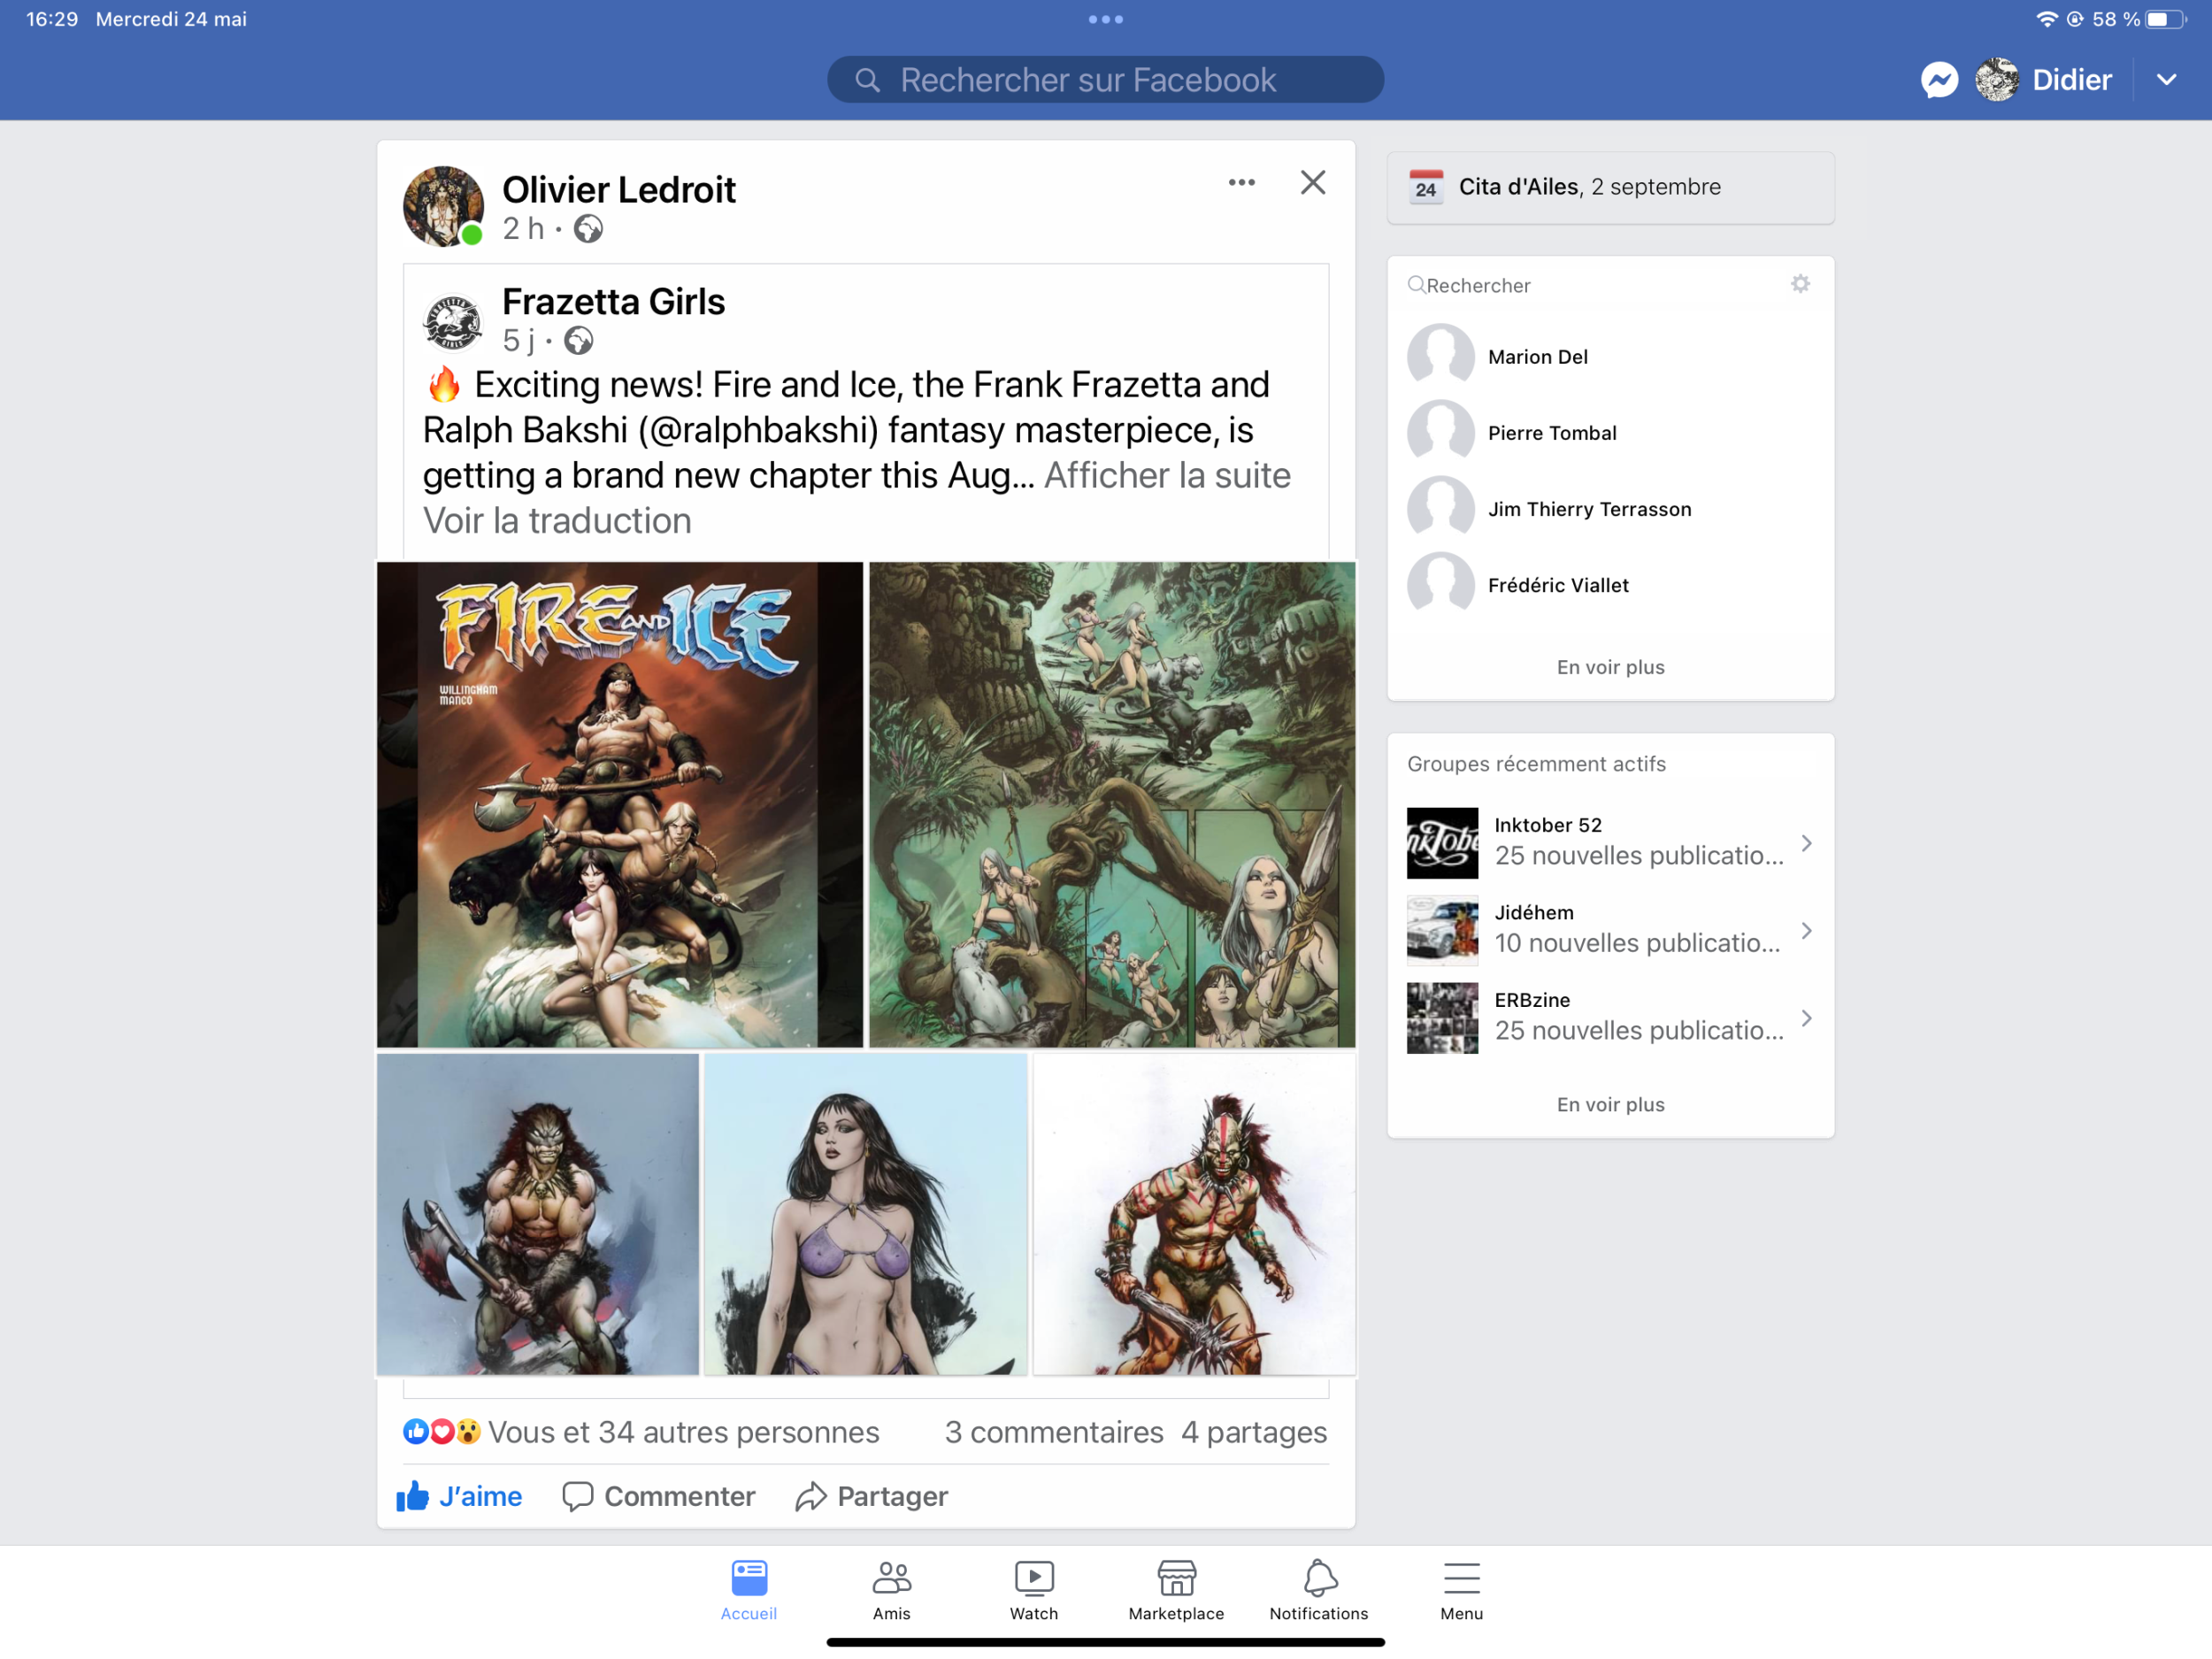Go to the Marketplace tab
2212x1659 pixels.
tap(1176, 1590)
